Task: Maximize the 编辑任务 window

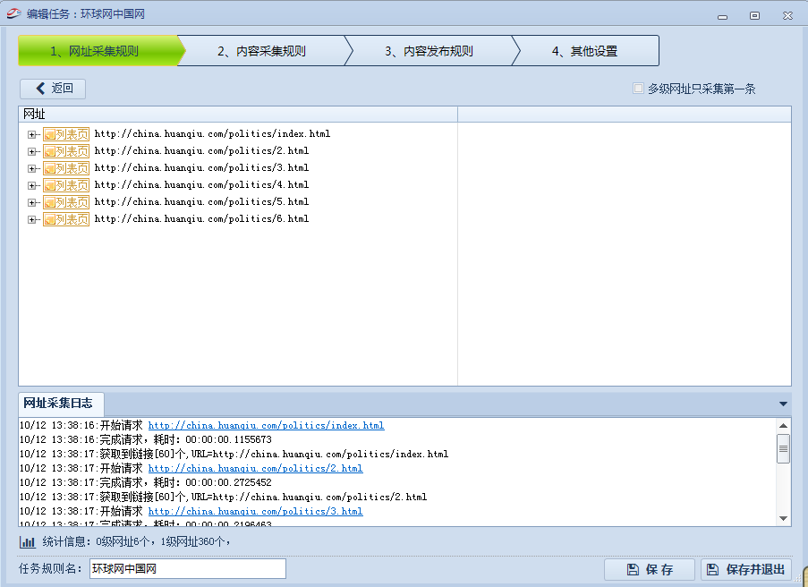Action: (754, 16)
